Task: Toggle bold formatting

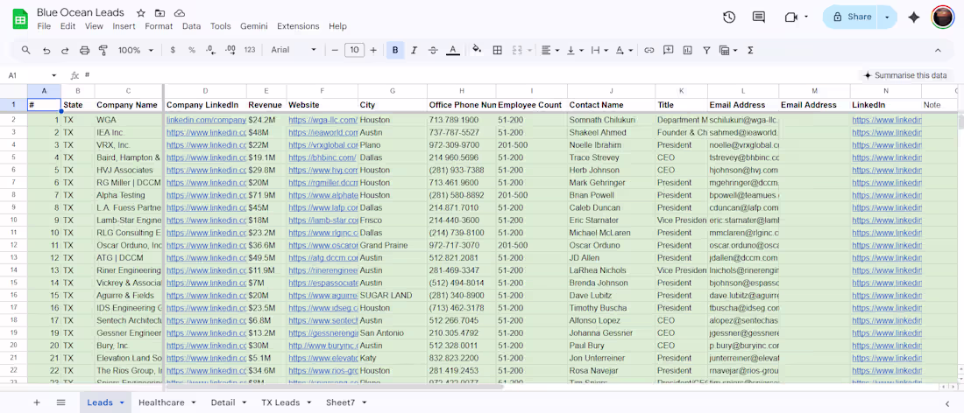Action: (x=395, y=51)
